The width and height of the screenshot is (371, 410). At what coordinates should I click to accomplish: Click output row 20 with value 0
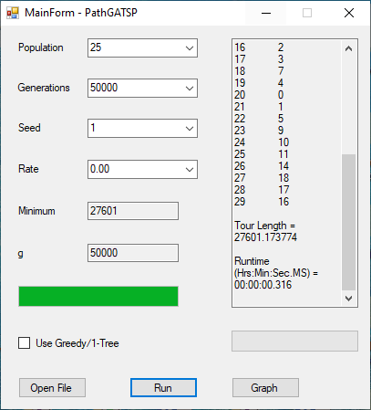pos(259,95)
